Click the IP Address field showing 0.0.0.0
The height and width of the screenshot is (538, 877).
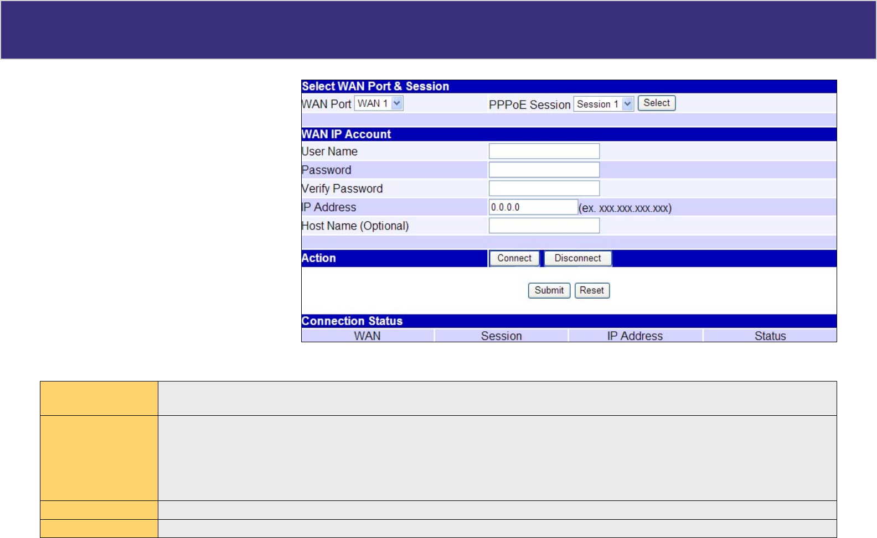[x=533, y=207]
